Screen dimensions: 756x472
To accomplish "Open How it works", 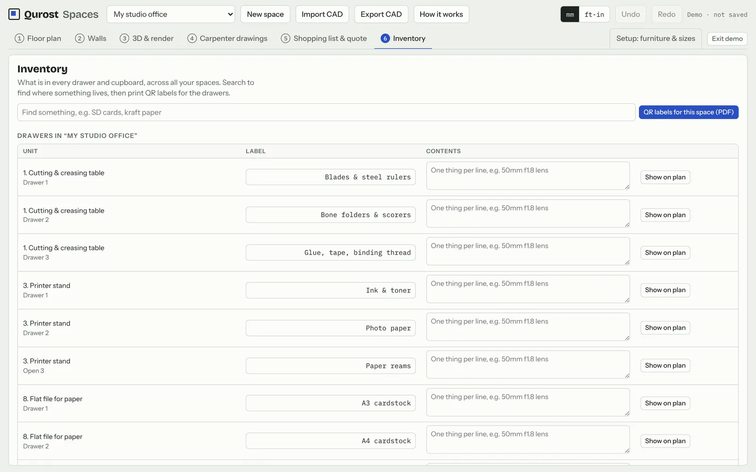I will coord(441,14).
